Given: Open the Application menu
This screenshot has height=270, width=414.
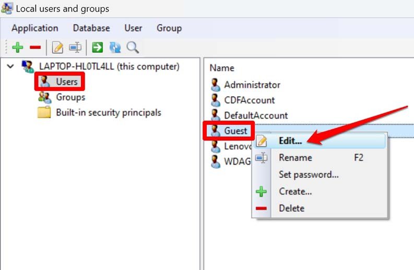Looking at the screenshot, I should [x=35, y=28].
